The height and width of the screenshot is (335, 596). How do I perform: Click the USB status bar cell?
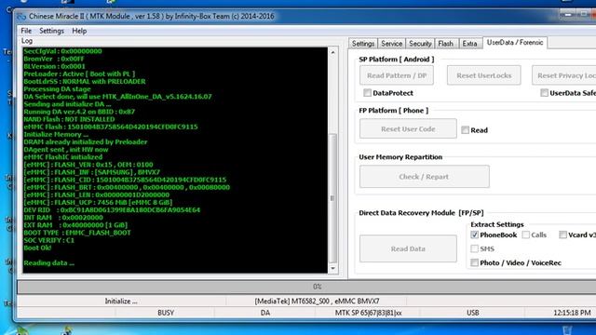pos(473,313)
